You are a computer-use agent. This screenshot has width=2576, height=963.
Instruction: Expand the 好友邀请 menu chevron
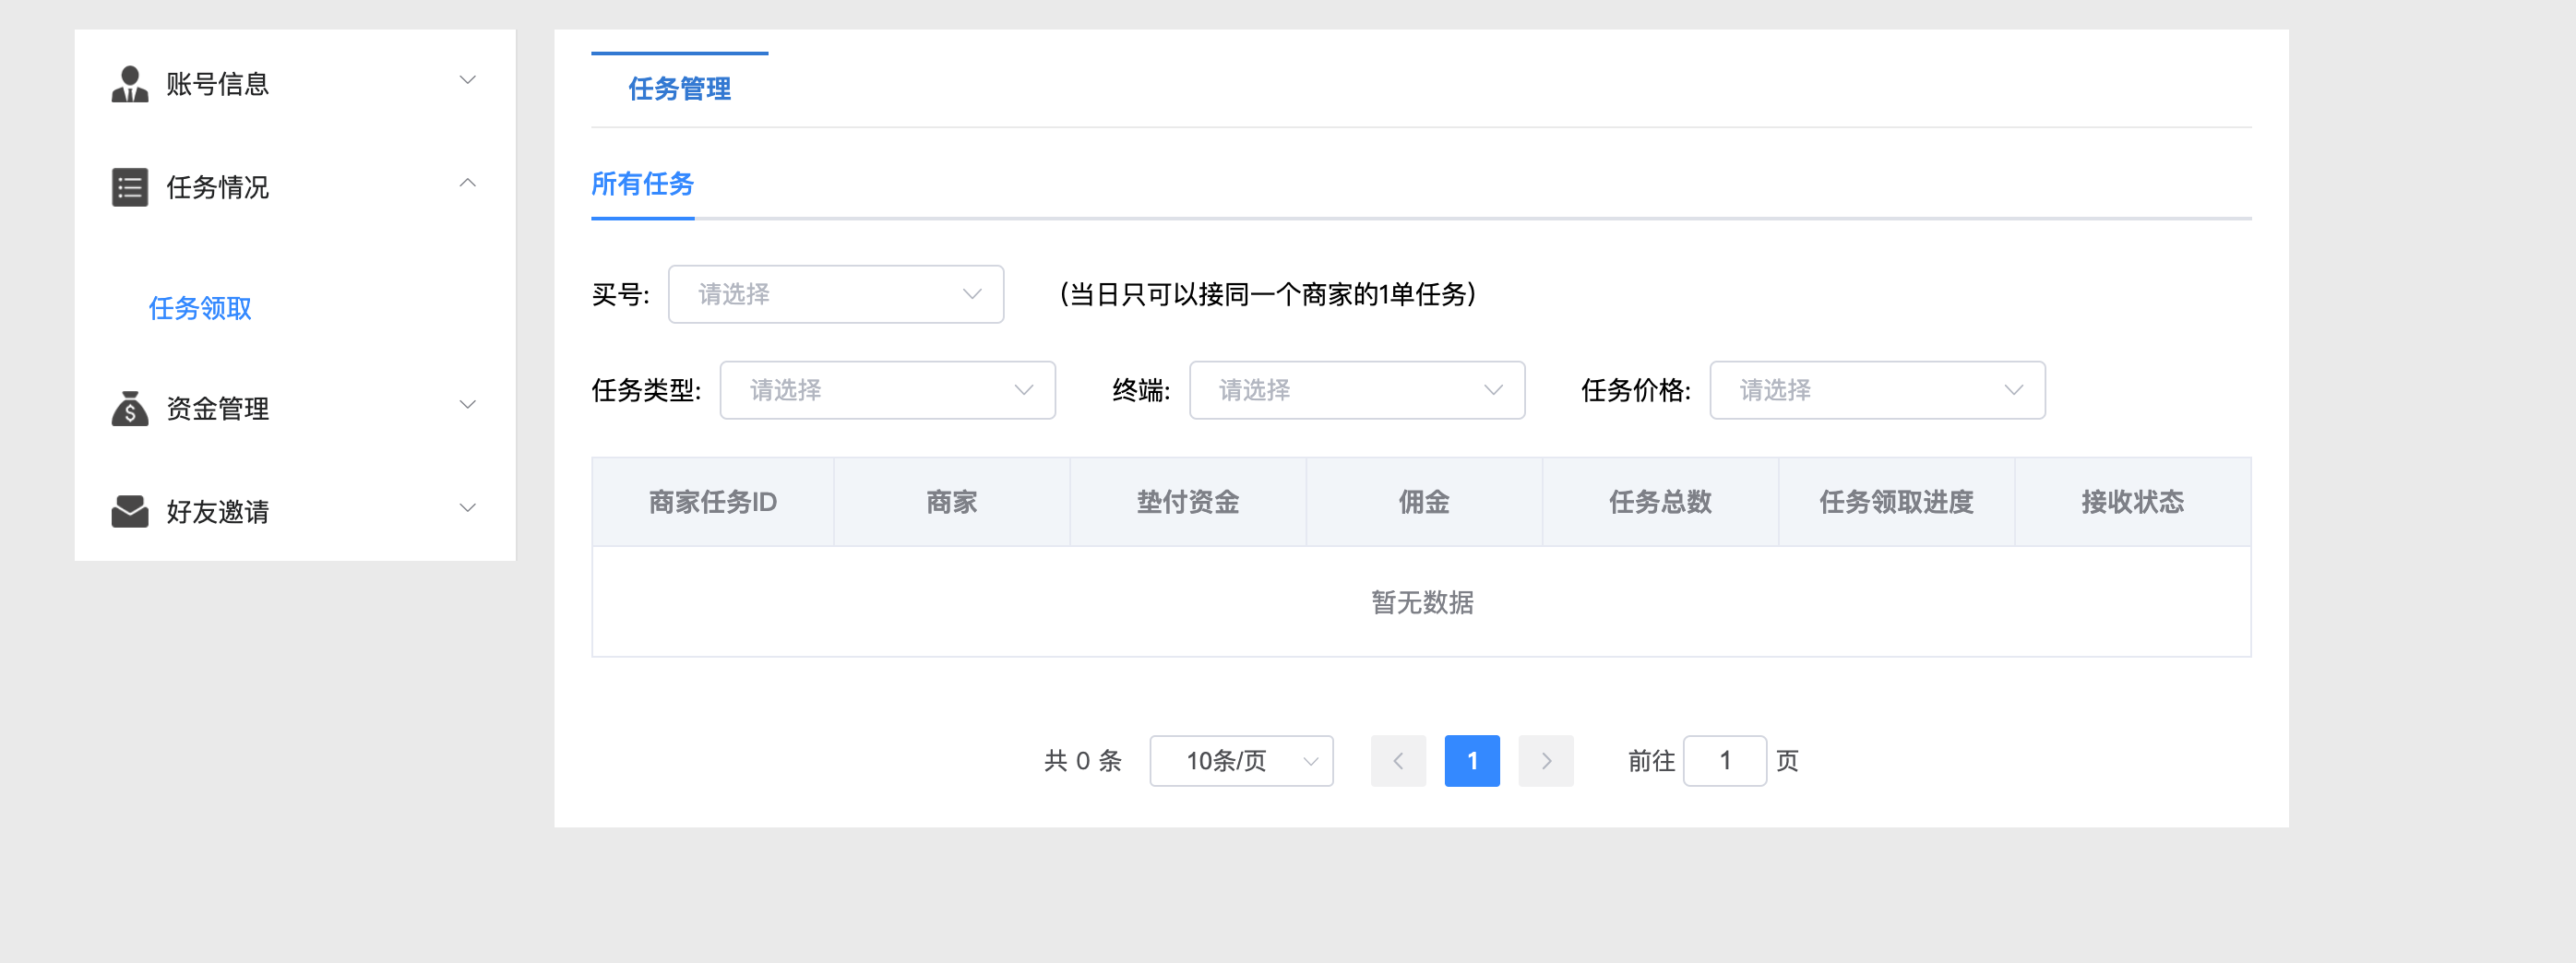(x=467, y=508)
